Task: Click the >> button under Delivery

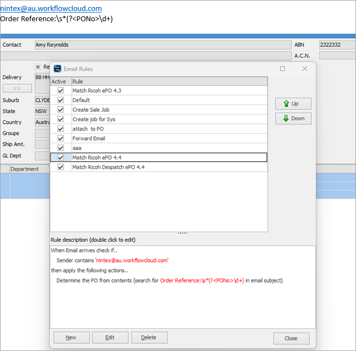Action: point(17,89)
